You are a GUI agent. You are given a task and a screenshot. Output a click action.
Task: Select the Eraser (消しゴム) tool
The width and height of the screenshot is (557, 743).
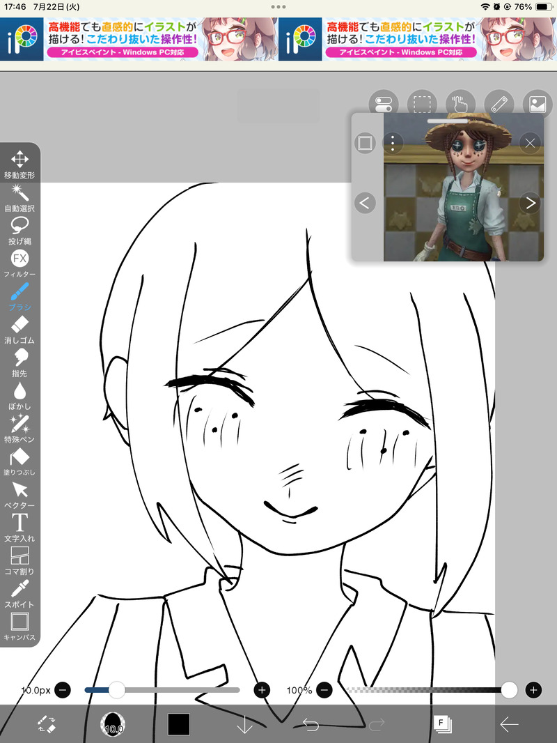point(19,330)
